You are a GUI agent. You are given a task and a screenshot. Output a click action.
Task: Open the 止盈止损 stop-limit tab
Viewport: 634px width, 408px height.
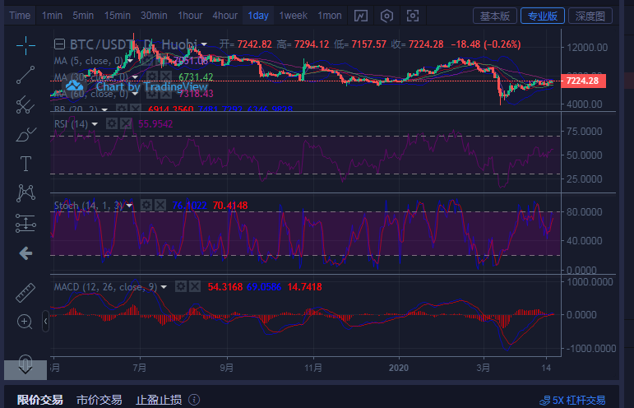point(159,401)
